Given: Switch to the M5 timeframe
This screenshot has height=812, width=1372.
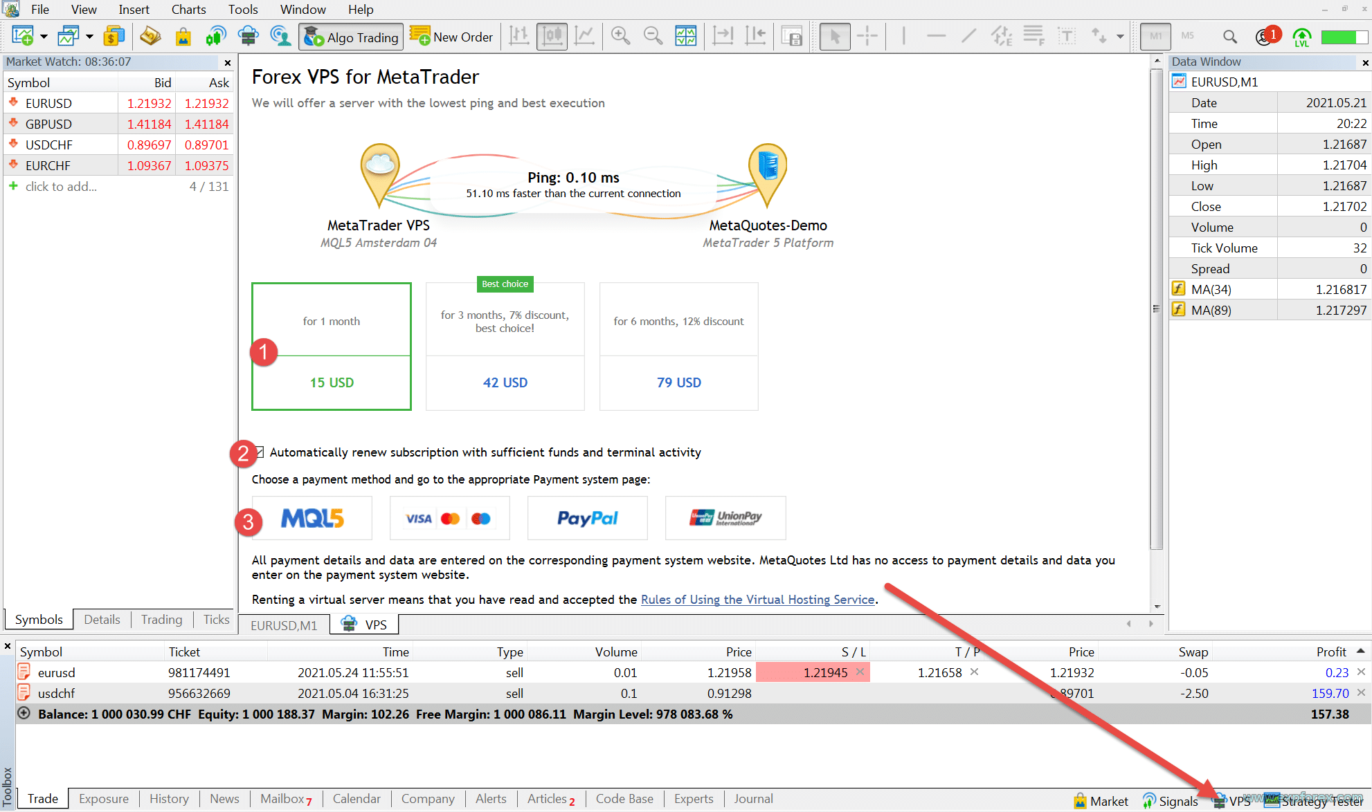Looking at the screenshot, I should (x=1188, y=36).
